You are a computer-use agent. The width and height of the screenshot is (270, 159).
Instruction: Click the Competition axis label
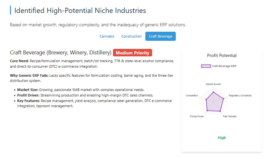pos(192,96)
